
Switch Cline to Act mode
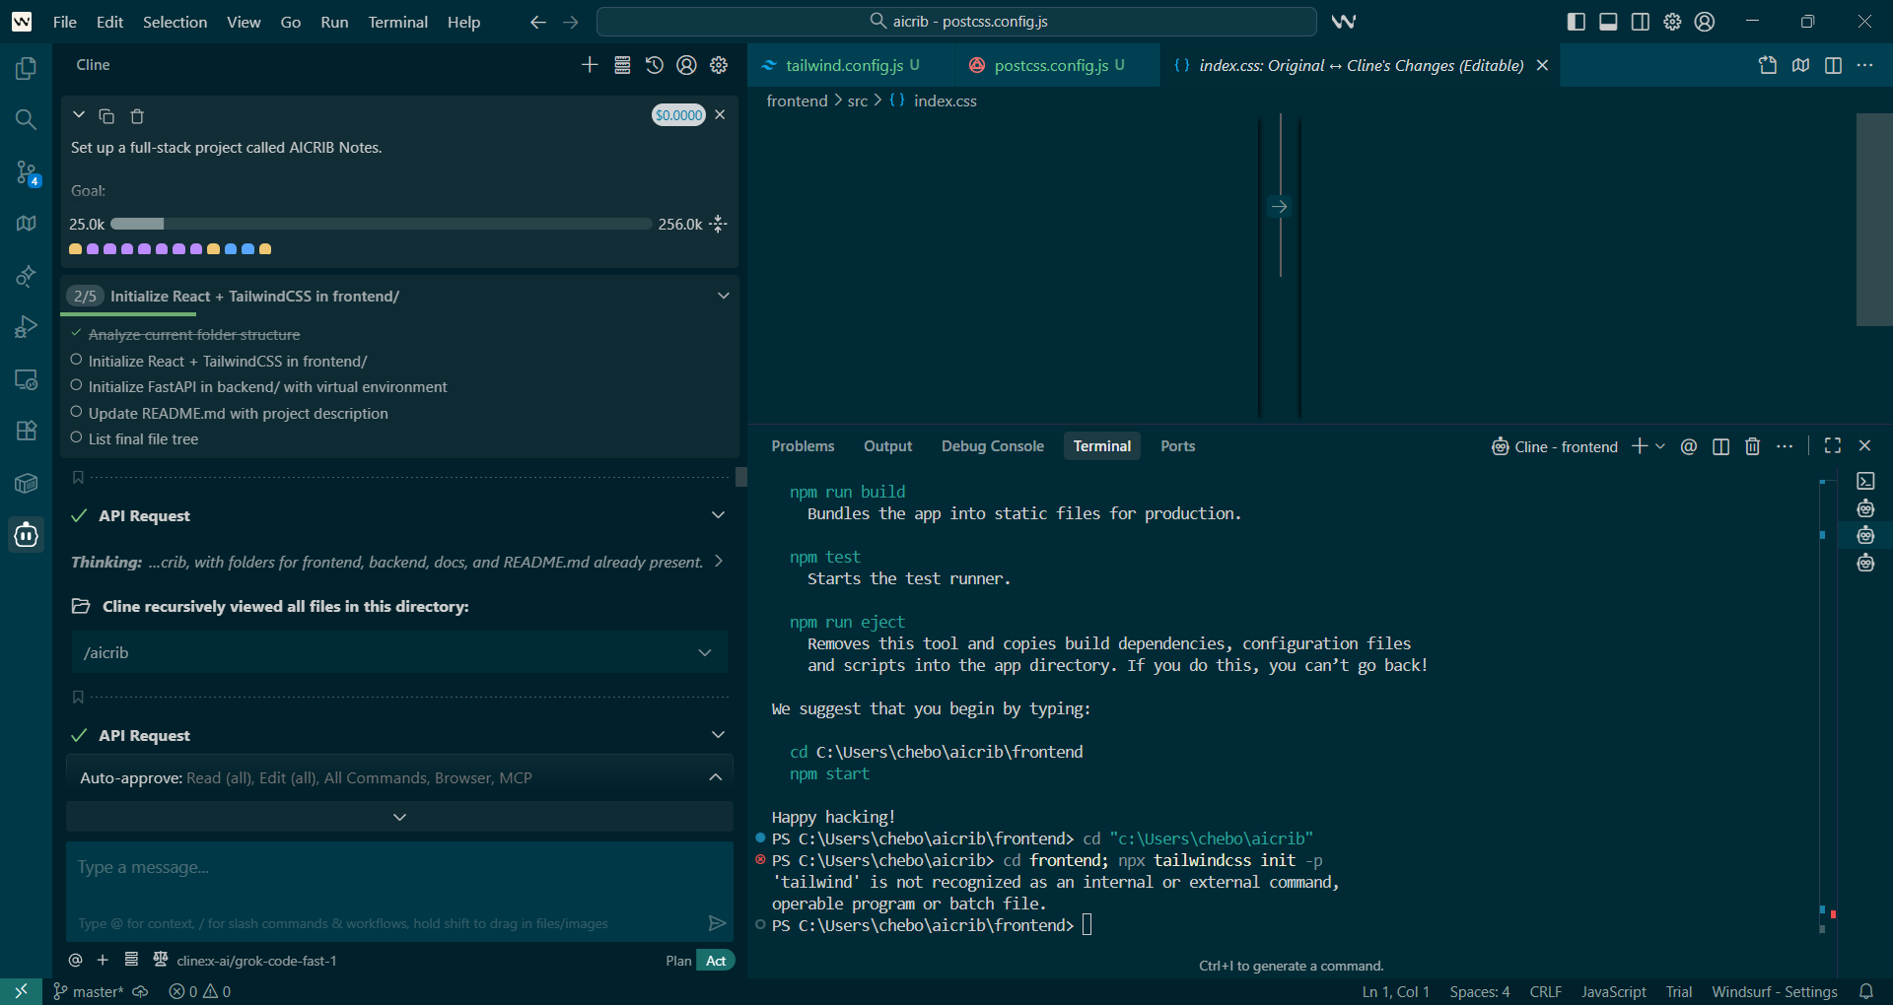click(716, 961)
